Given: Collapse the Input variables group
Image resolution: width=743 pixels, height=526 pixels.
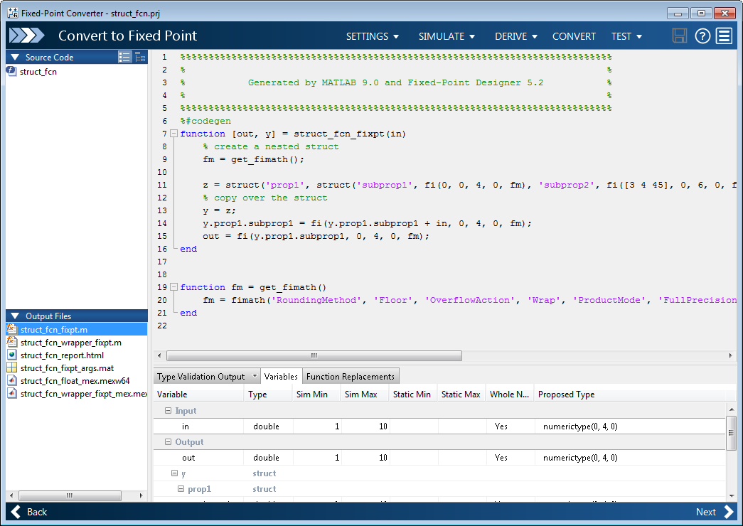Looking at the screenshot, I should pyautogui.click(x=169, y=411).
